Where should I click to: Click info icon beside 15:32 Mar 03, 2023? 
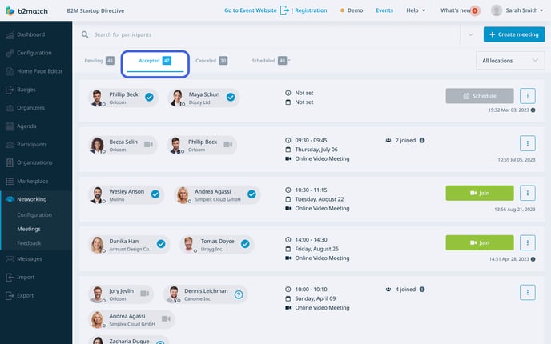(533, 110)
